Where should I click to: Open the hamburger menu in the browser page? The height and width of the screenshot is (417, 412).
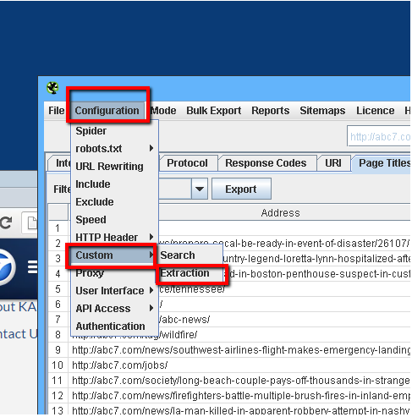point(32,267)
